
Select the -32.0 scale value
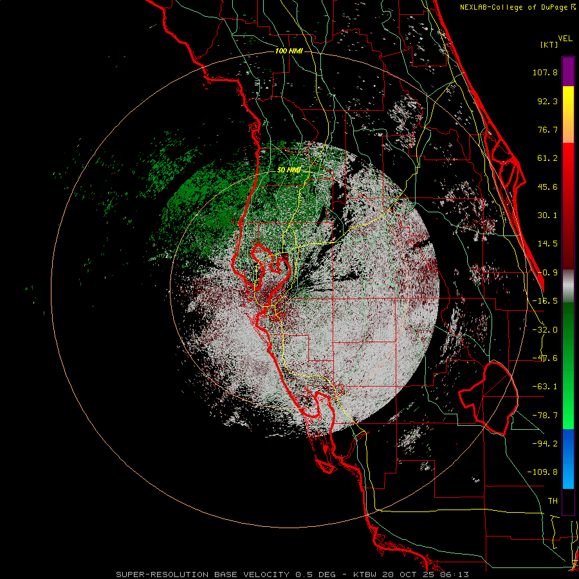[x=545, y=330]
